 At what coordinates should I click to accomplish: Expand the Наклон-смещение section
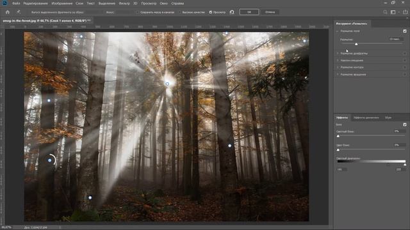click(338, 61)
